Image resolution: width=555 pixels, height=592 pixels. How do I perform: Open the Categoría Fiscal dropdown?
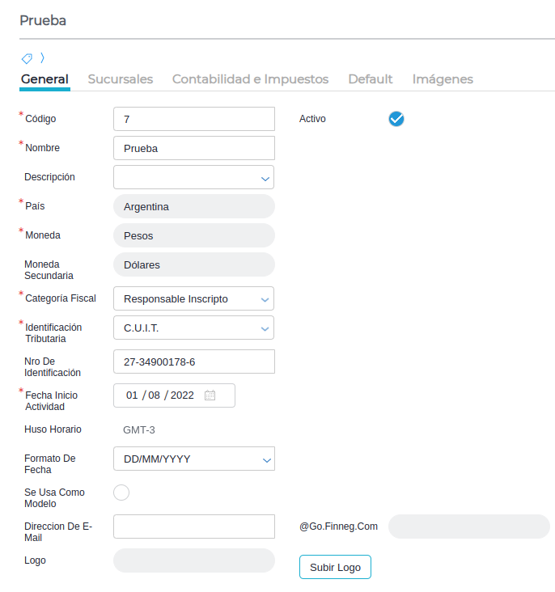264,299
